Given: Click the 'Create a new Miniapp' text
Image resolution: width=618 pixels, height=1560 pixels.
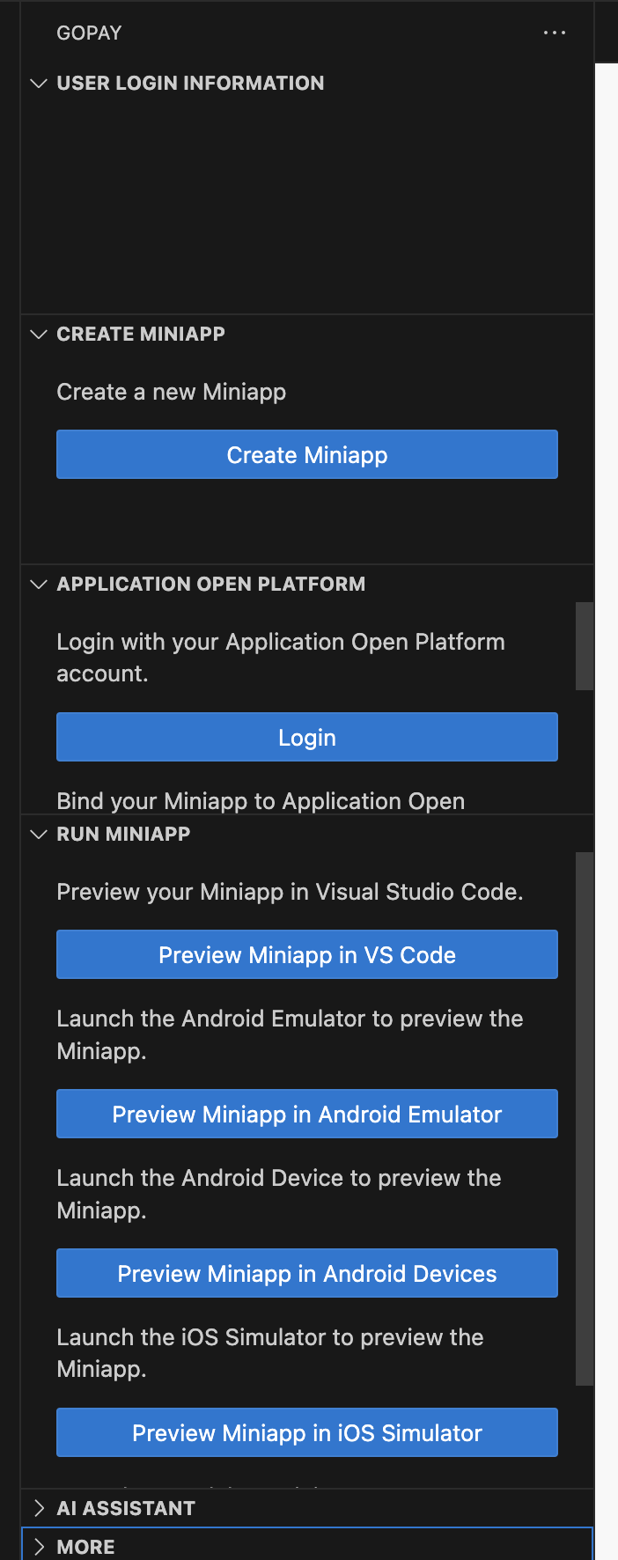Looking at the screenshot, I should pyautogui.click(x=172, y=392).
